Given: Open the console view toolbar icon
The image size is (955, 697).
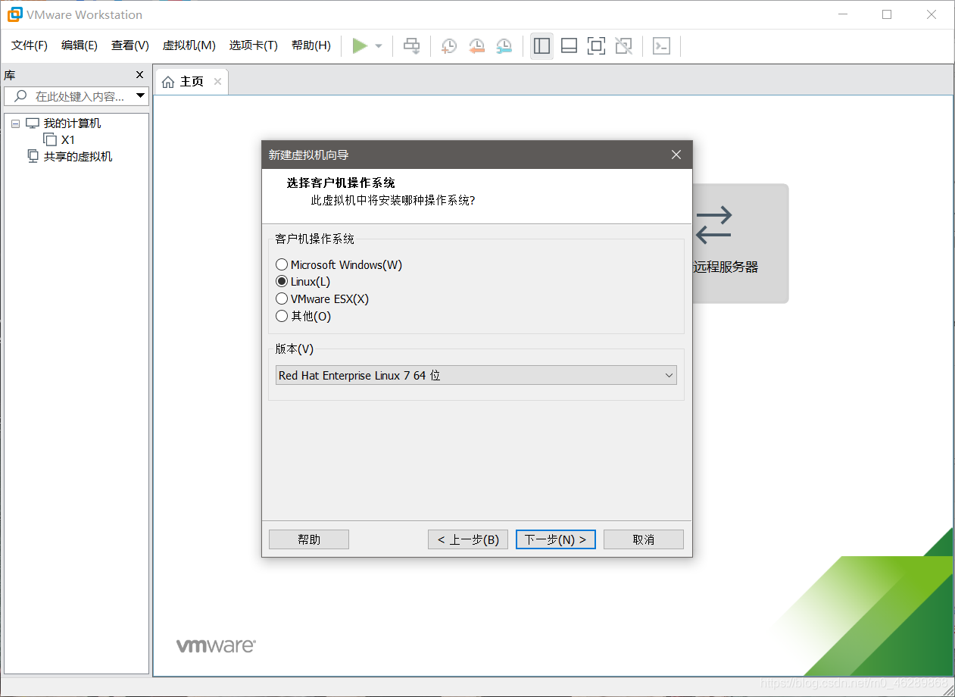Looking at the screenshot, I should (661, 46).
